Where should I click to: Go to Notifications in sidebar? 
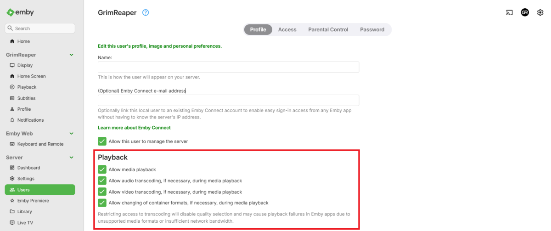coord(30,120)
